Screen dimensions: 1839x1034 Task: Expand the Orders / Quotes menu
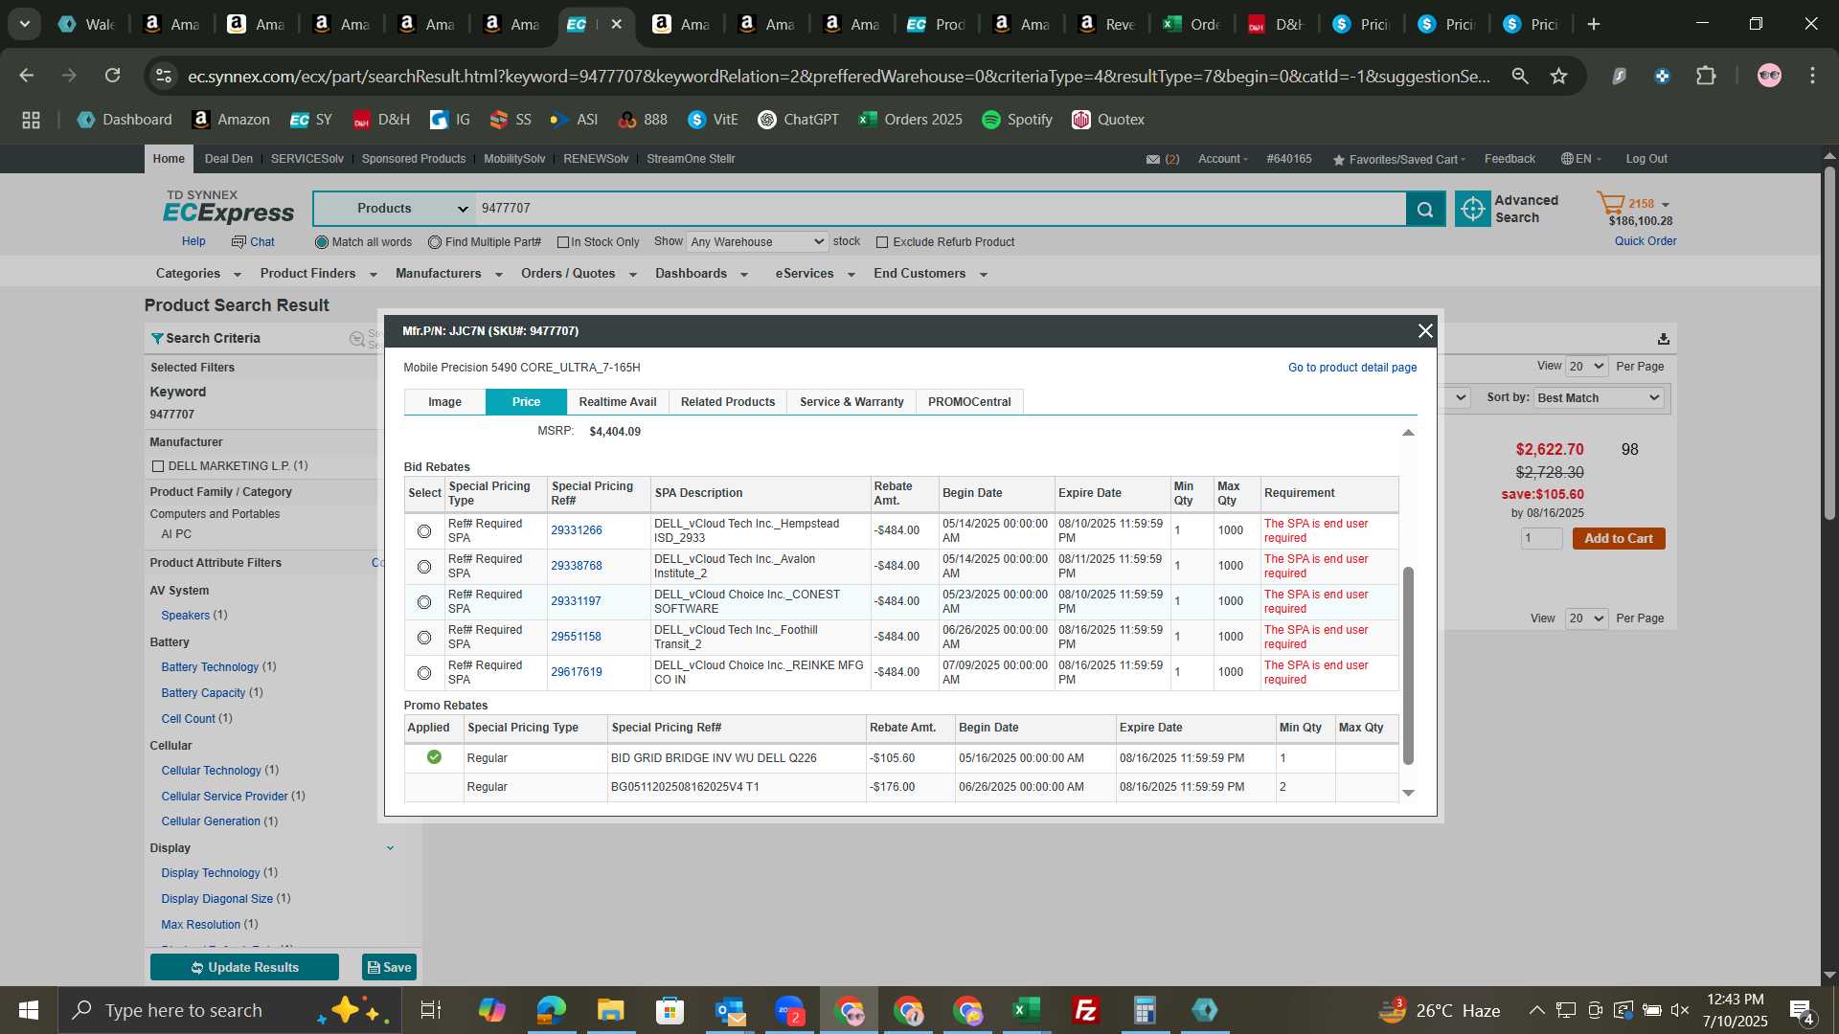pos(579,274)
